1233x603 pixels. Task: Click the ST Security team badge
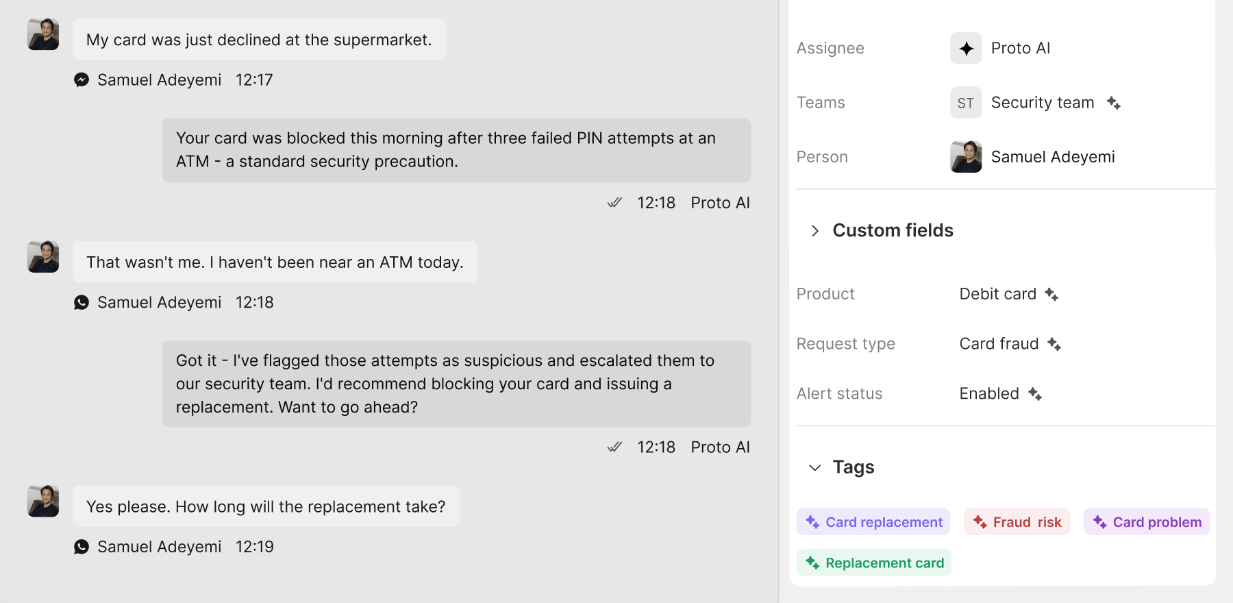tap(966, 103)
